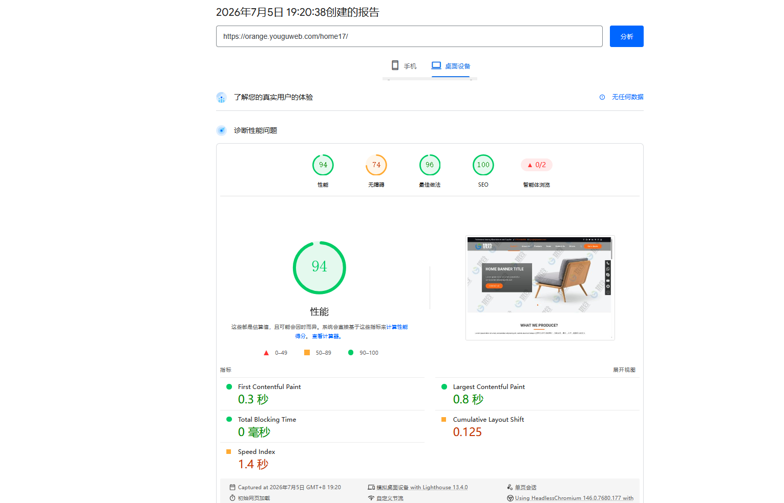The height and width of the screenshot is (503, 784).
Task: Click the red triangle 0–49 legend icon
Action: (266, 353)
